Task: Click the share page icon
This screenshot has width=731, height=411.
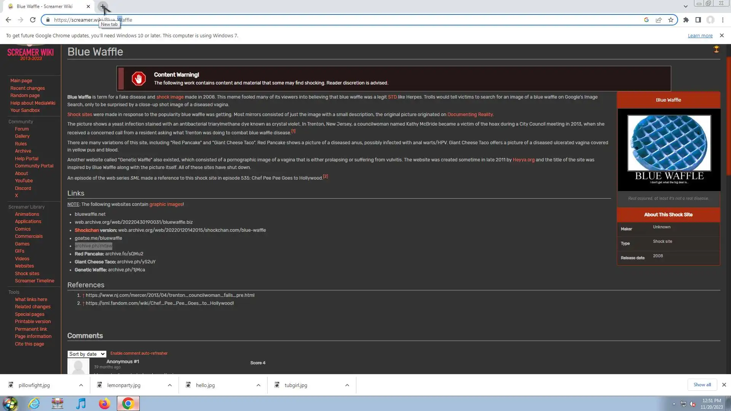Action: tap(659, 20)
